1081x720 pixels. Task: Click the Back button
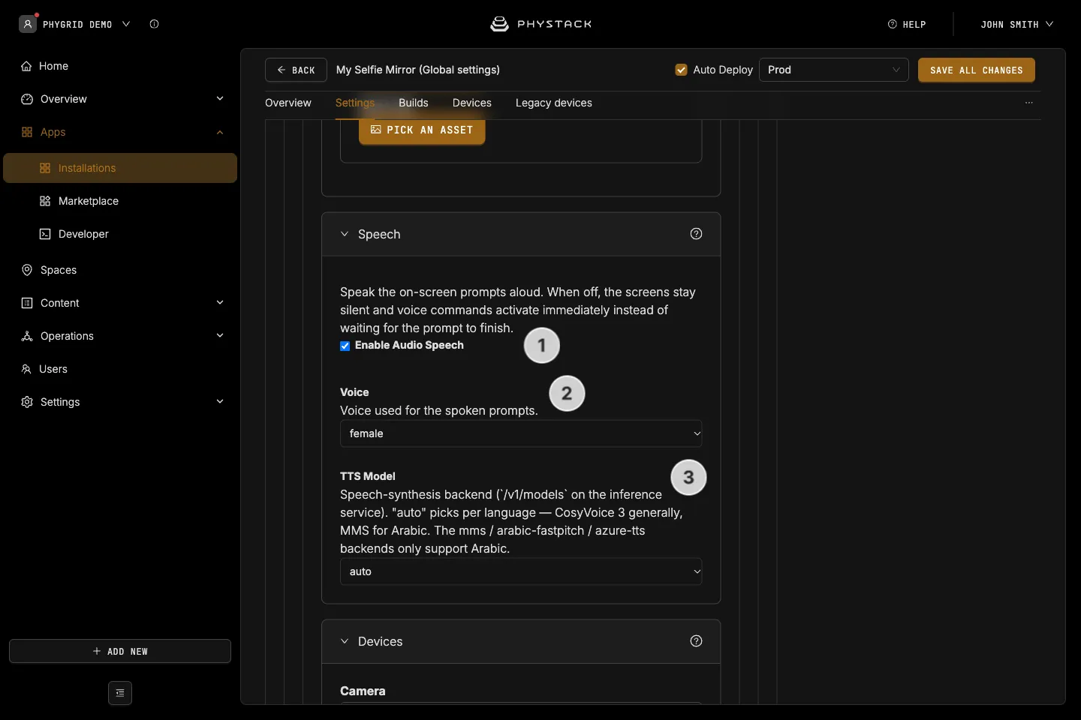(x=296, y=70)
